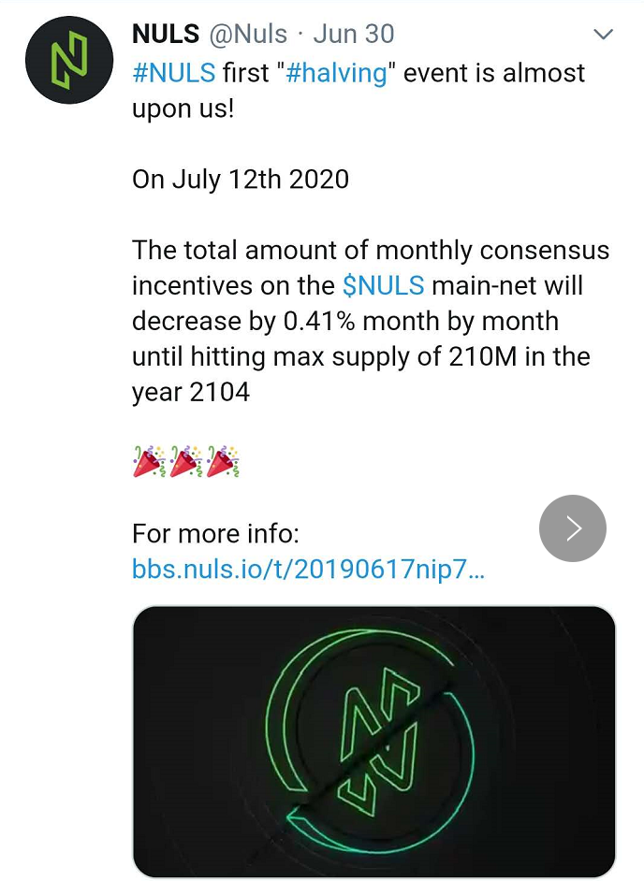Screen dimensions: 644x881
Task: Open the Jun 30 timestamp
Action: [x=354, y=34]
